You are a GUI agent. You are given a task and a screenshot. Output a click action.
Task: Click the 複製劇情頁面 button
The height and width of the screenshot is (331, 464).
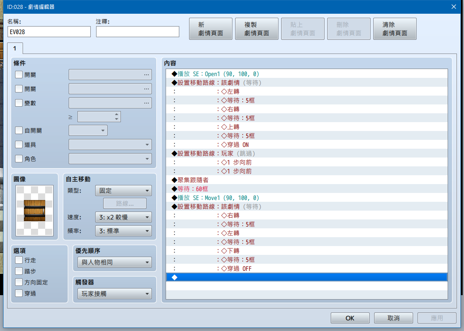point(256,29)
